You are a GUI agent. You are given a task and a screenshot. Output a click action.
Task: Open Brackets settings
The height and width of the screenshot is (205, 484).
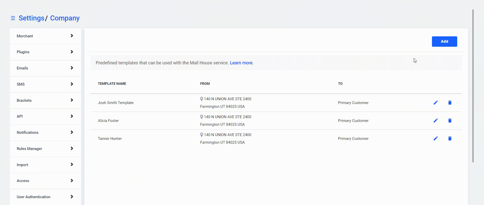click(x=45, y=100)
